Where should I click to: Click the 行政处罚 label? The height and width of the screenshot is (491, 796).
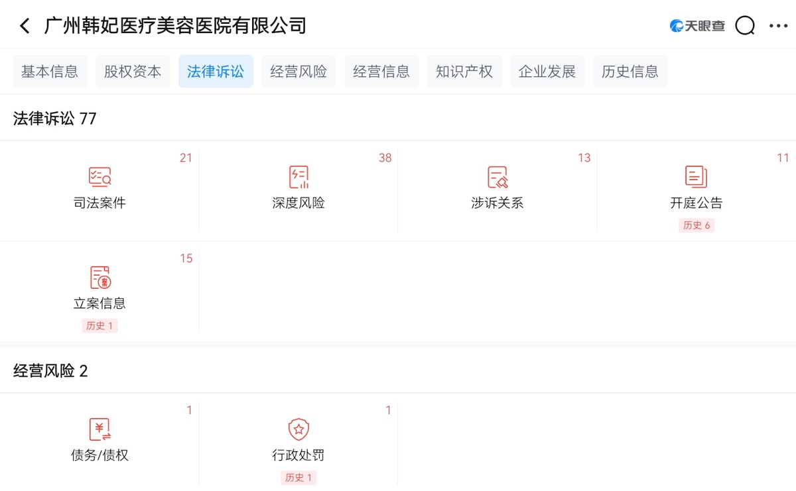pyautogui.click(x=298, y=455)
